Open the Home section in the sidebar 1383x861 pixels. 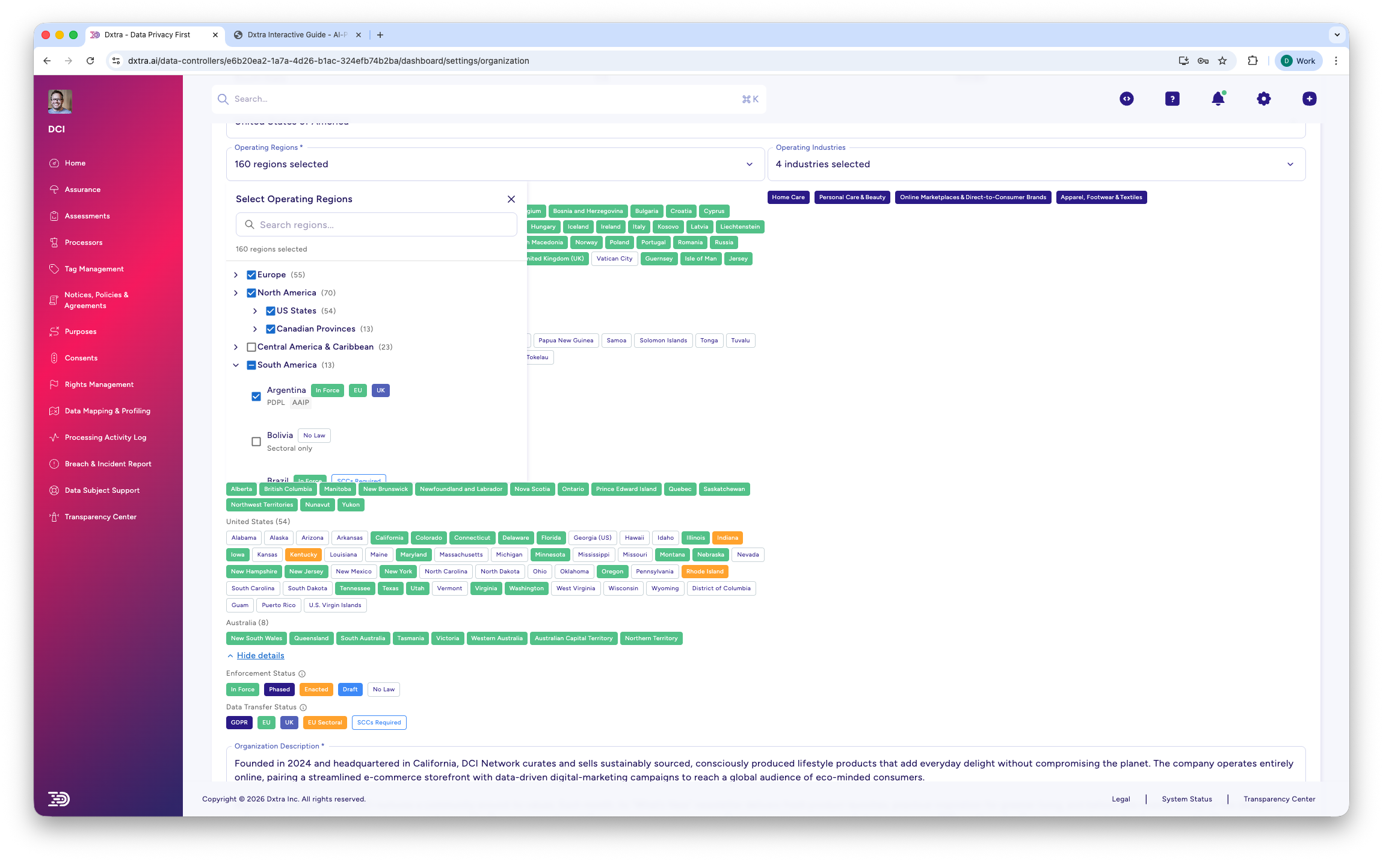pos(75,162)
